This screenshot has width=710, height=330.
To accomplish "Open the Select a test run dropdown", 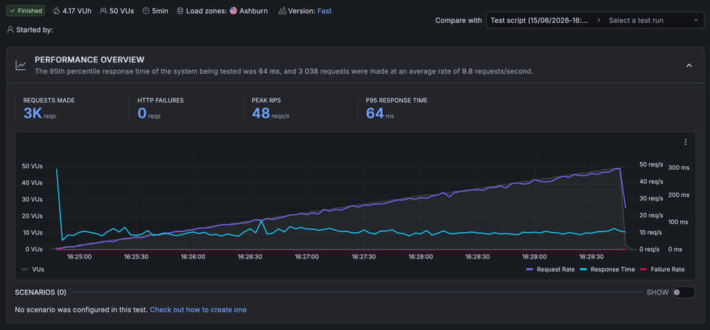I will pyautogui.click(x=653, y=20).
